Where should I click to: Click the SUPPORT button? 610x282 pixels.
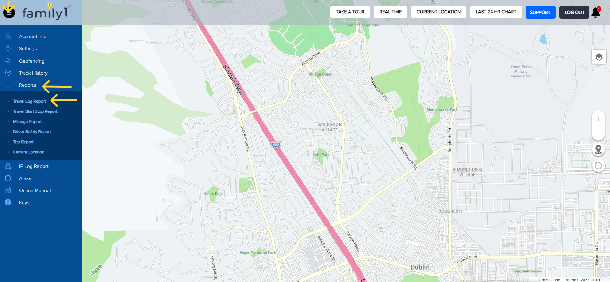540,12
